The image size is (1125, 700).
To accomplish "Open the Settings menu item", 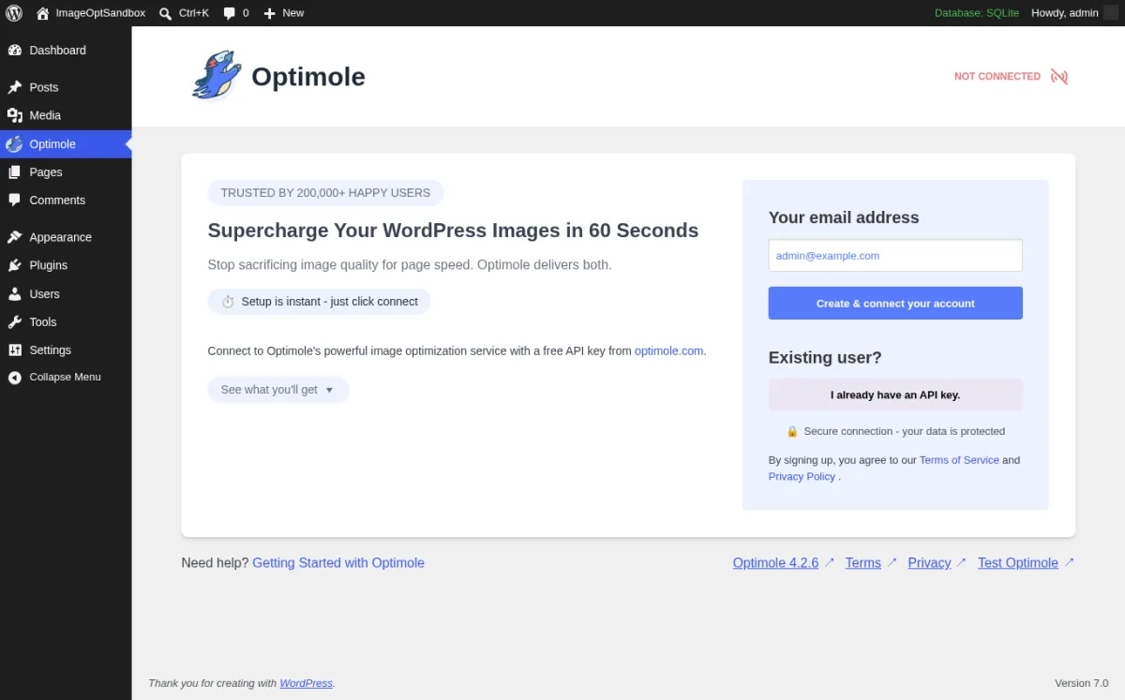I will [x=66, y=350].
